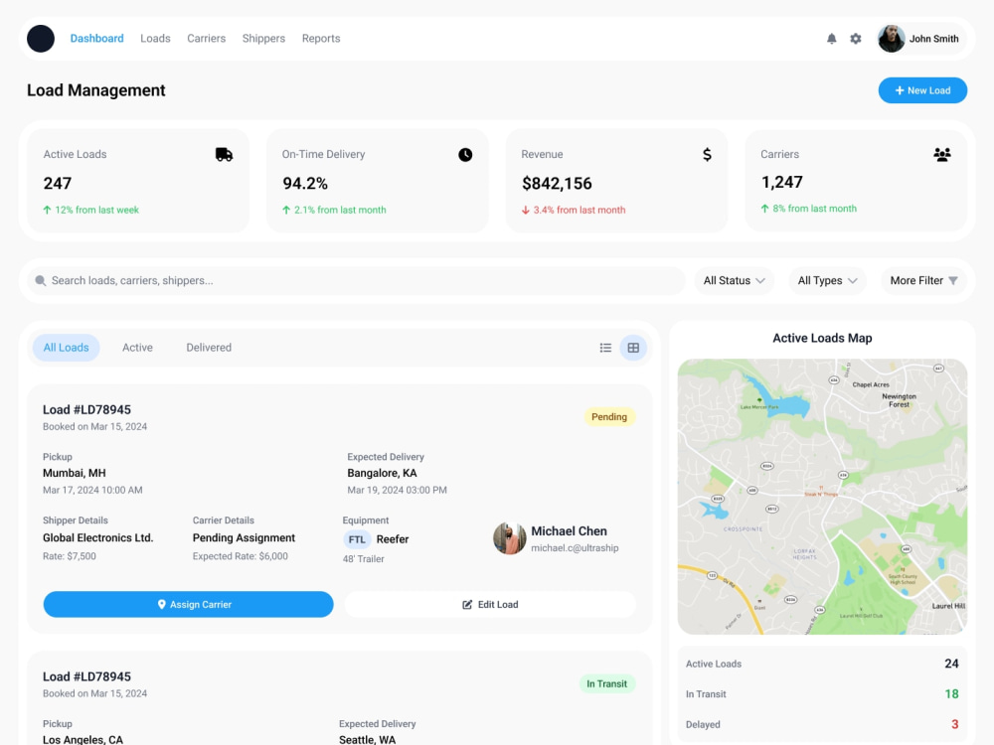Click the 247 active loads value
Viewport: 994px width, 745px height.
click(58, 184)
